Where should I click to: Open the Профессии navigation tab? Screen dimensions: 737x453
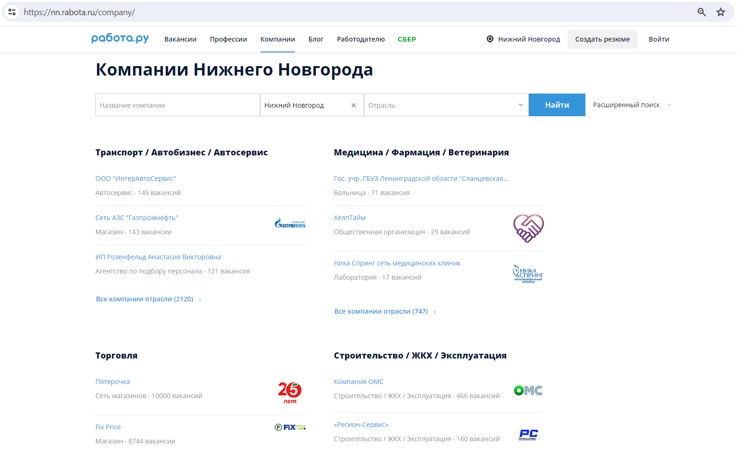point(229,39)
